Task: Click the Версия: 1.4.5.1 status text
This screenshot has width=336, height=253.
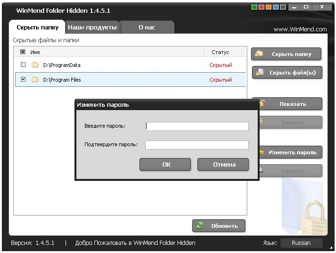Action: pyautogui.click(x=33, y=243)
